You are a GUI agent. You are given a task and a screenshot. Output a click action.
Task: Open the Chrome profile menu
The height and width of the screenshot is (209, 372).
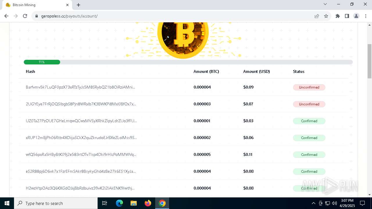coord(356,16)
